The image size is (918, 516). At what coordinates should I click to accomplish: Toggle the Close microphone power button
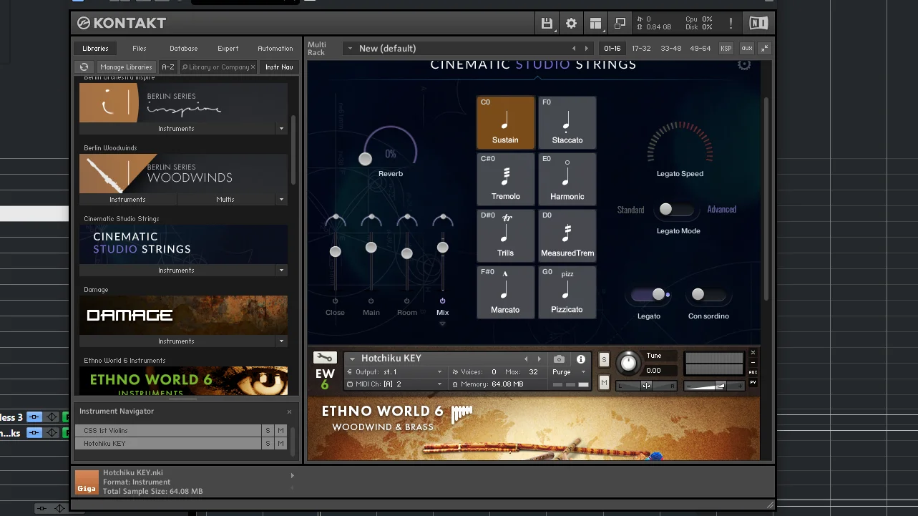click(x=335, y=301)
